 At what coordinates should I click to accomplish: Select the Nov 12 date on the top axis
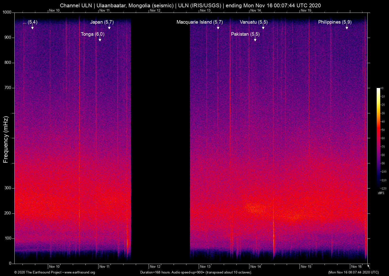tap(155, 11)
